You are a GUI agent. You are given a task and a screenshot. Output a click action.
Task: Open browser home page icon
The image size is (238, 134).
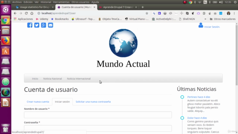tap(32, 13)
